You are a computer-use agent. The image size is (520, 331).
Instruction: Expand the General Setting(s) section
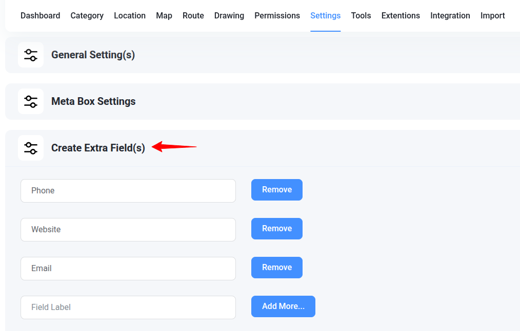(93, 54)
